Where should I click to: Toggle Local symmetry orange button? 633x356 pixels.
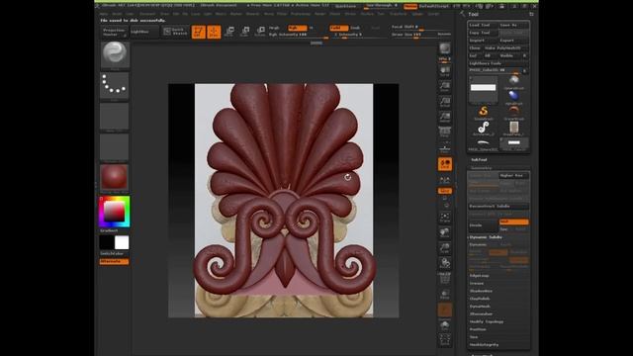coord(445,163)
